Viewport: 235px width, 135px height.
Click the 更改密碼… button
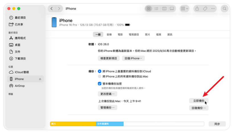pos(108,94)
